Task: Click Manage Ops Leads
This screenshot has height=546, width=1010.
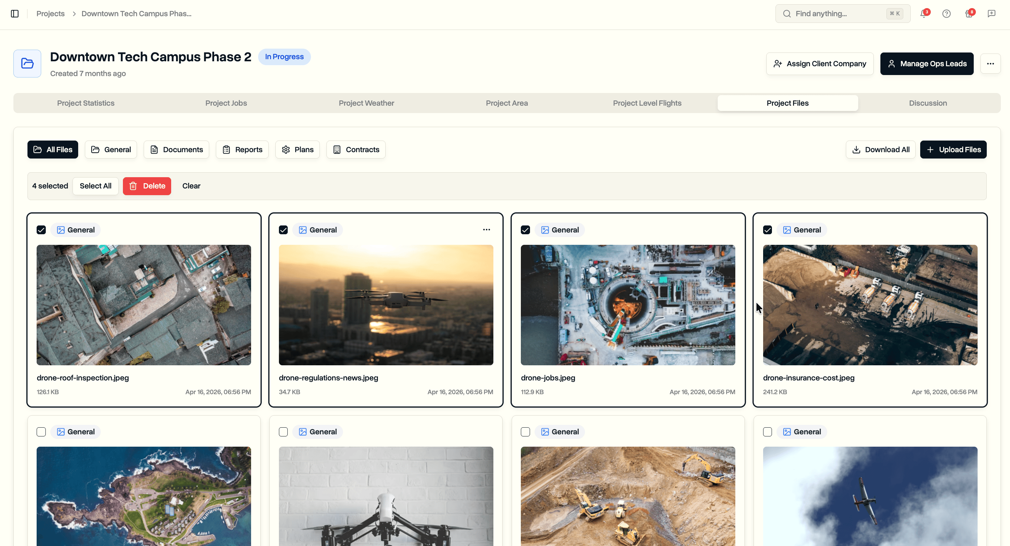Action: click(x=927, y=63)
